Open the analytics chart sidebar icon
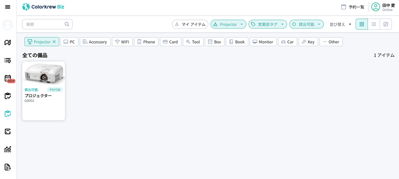 (x=7, y=149)
